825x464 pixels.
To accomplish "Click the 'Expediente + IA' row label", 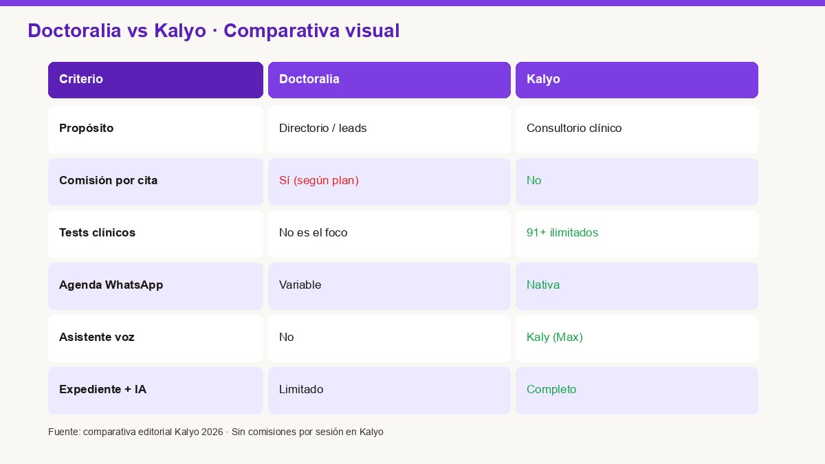I will click(155, 390).
